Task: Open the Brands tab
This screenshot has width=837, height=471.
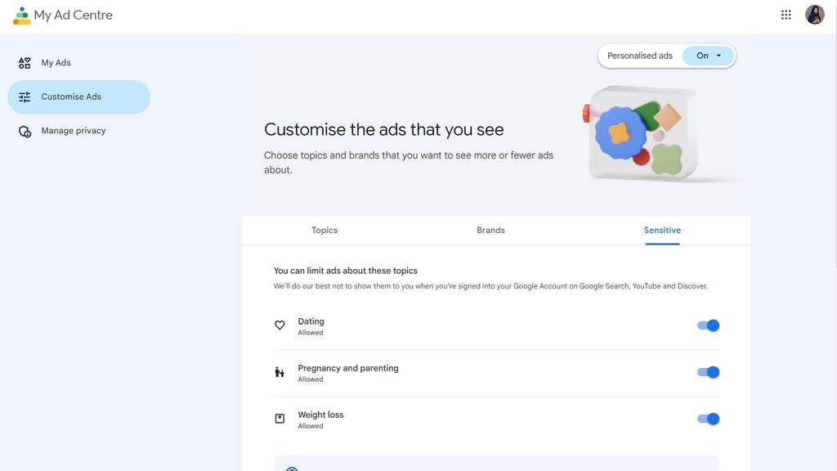Action: pos(490,230)
